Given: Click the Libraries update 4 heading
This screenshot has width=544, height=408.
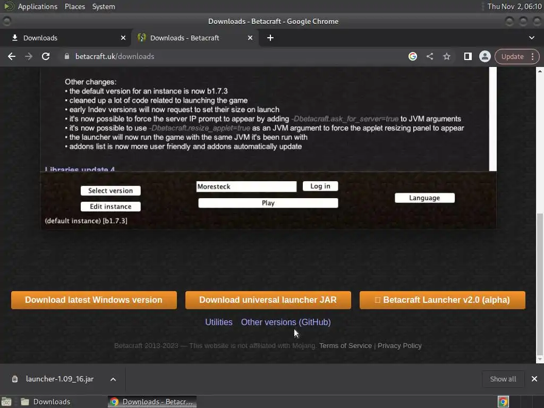Looking at the screenshot, I should [80, 169].
